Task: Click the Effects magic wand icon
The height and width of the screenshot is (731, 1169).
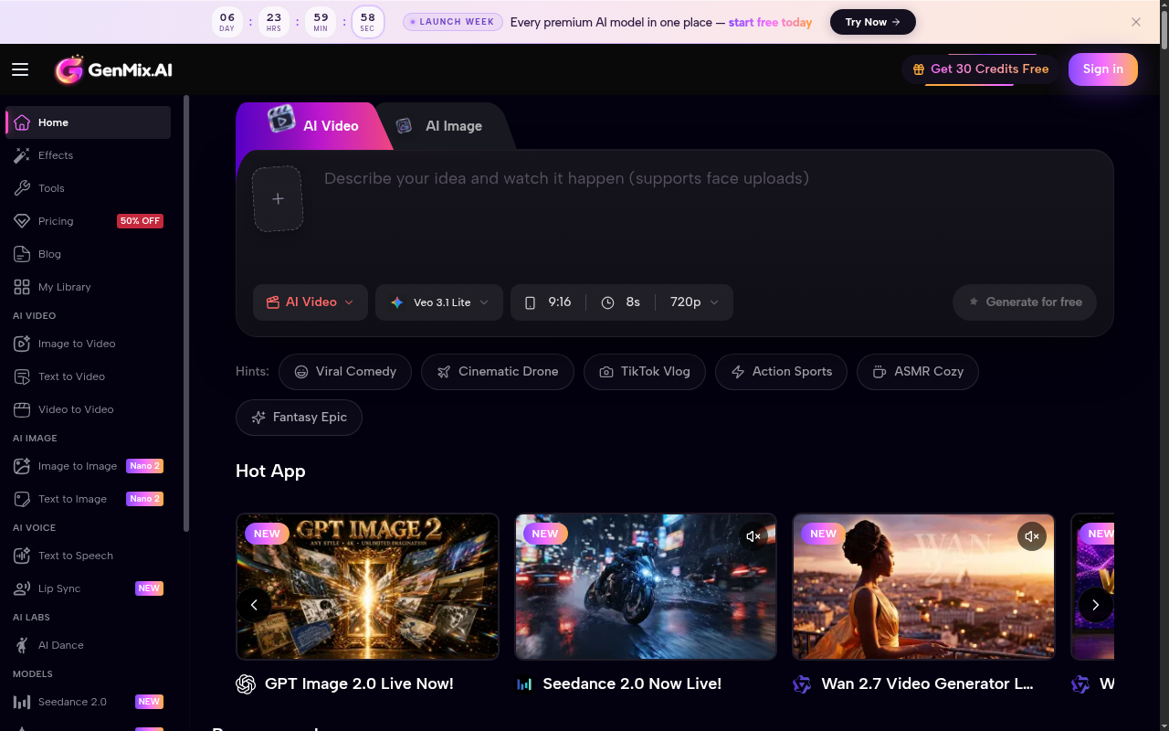Action: coord(22,155)
